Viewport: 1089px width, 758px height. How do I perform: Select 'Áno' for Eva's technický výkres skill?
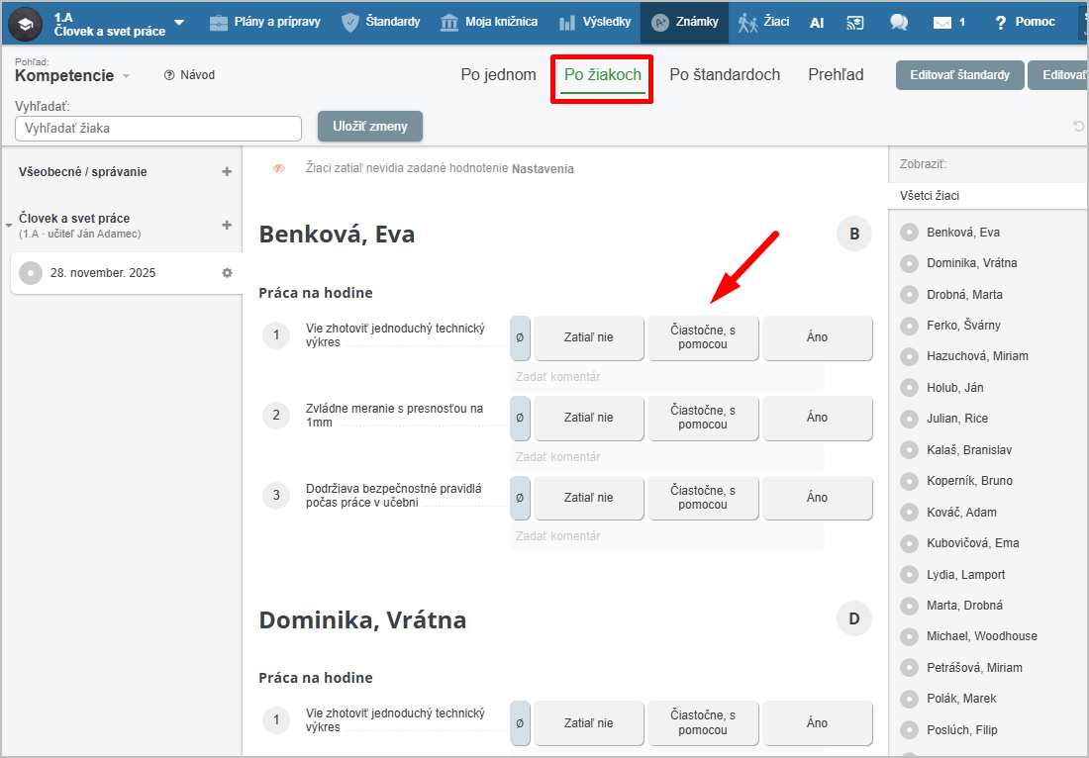[817, 337]
